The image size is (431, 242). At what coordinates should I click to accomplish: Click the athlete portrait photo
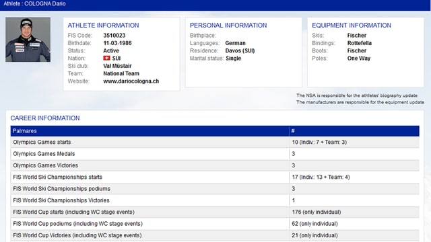[28, 40]
